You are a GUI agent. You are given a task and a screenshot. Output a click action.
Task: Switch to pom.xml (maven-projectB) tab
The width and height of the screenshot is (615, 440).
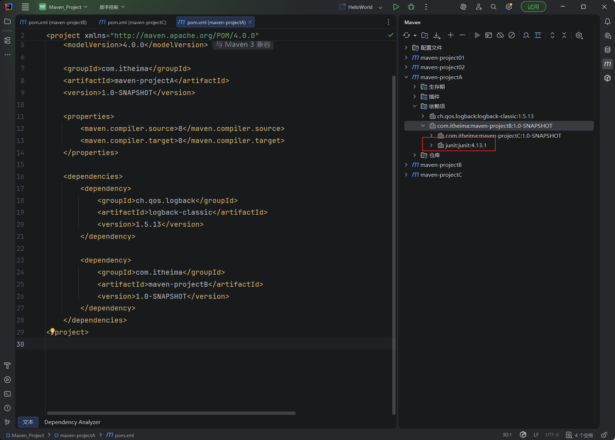tap(53, 22)
